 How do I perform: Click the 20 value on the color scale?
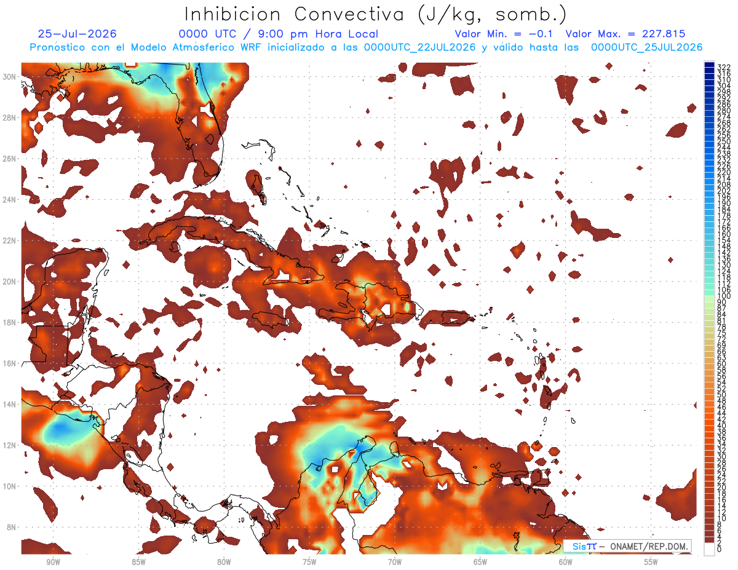(722, 488)
